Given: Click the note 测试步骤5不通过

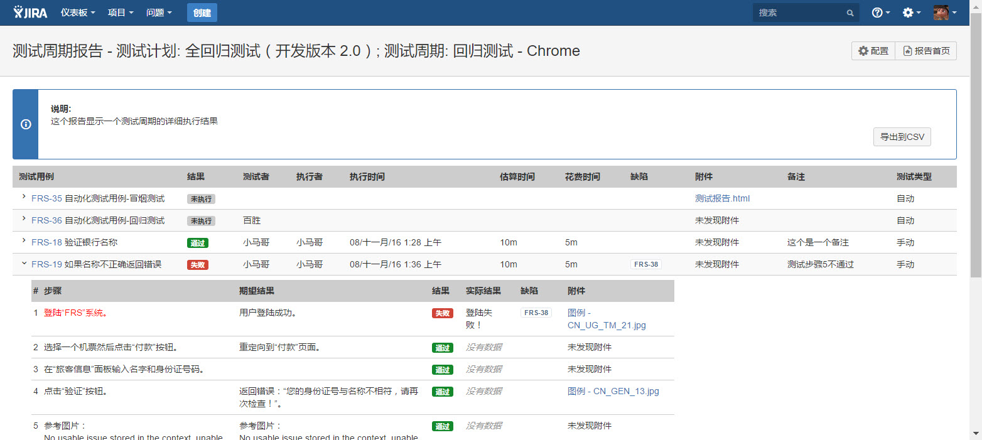Looking at the screenshot, I should (821, 264).
